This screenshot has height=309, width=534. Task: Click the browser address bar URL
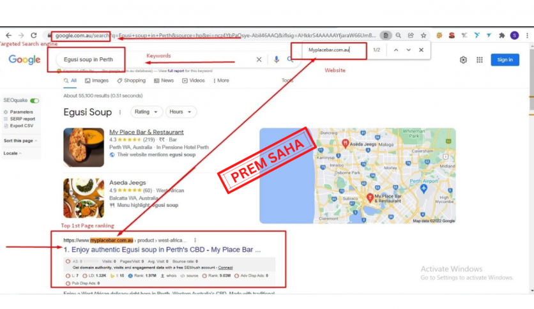click(215, 35)
